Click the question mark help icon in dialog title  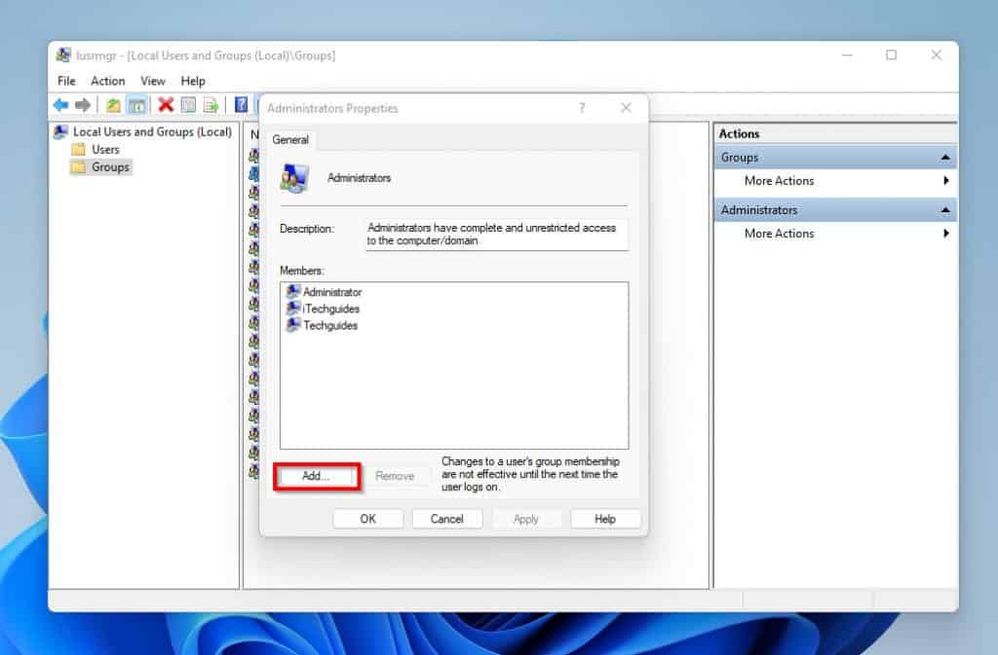pos(582,108)
